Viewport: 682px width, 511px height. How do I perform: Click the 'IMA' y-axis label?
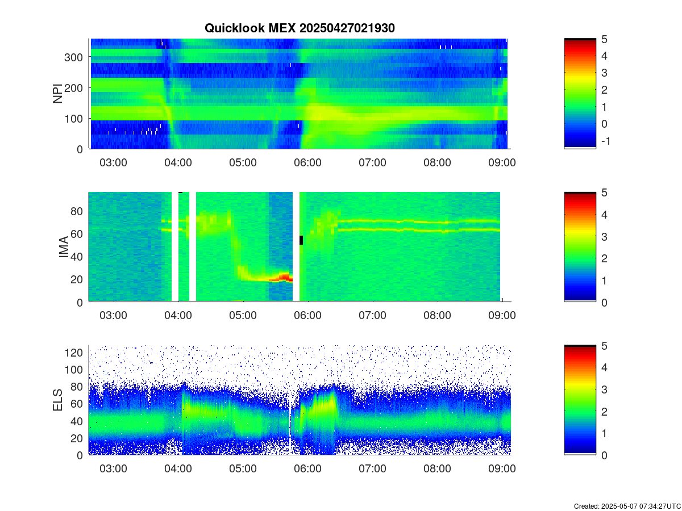point(63,248)
